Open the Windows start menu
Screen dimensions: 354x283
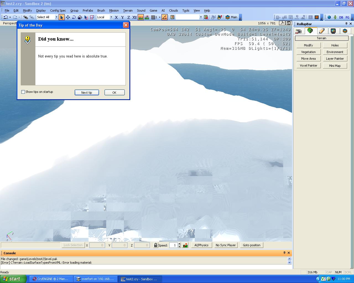[x=13, y=279]
